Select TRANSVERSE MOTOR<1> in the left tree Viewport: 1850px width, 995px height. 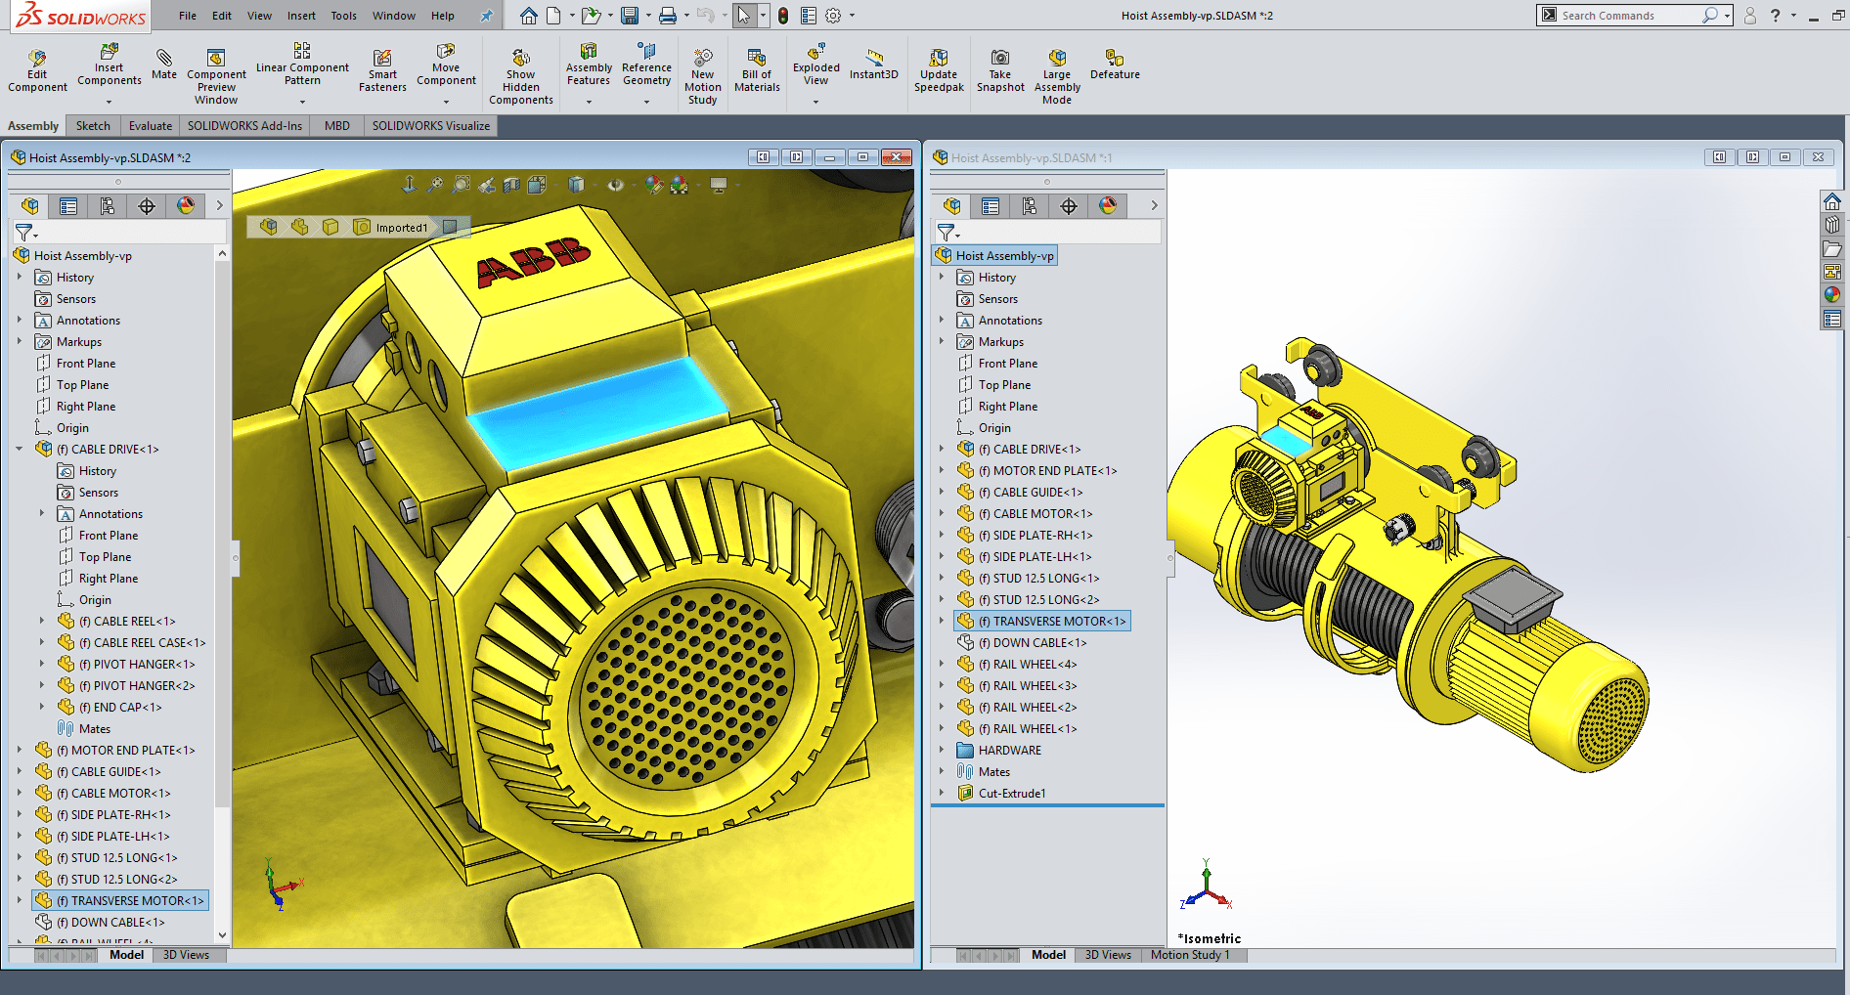pos(121,901)
